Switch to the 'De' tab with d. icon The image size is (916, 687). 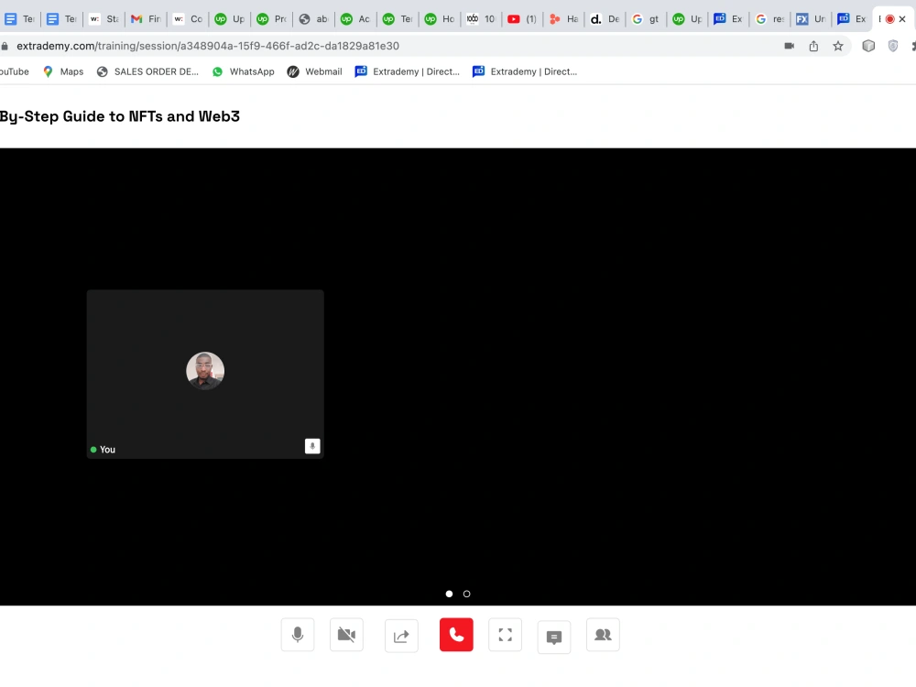(605, 18)
